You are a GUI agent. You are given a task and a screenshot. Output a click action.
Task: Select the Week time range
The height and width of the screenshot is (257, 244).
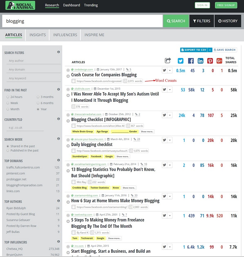click(8, 103)
